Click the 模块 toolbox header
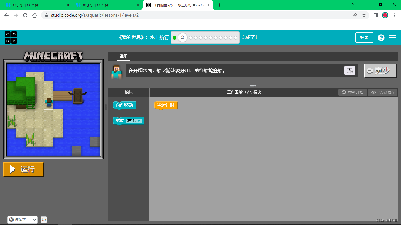This screenshot has width=401, height=225. click(x=129, y=92)
